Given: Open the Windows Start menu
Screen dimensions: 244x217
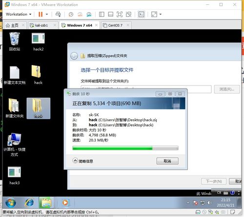Looking at the screenshot, I should (x=11, y=202).
